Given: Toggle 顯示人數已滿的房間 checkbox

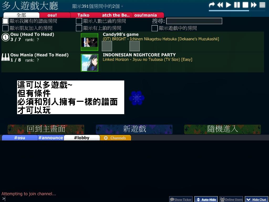Looking at the screenshot, I should click(x=79, y=21).
